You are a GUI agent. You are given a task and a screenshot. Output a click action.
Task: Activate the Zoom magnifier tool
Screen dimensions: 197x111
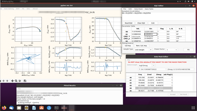tap(16, 81)
